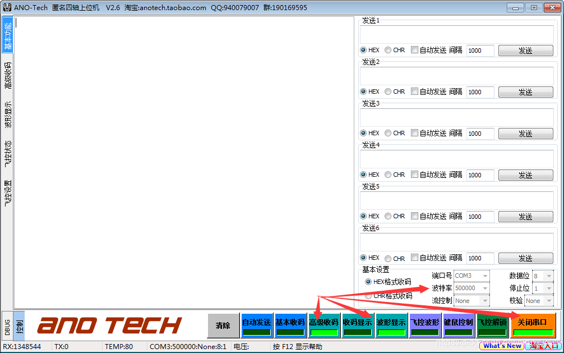
Task: Click inside the large receive text area
Action: [x=184, y=162]
